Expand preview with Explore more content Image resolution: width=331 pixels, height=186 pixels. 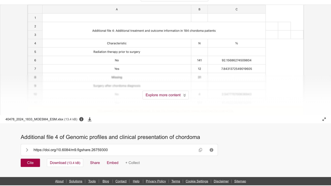[x=165, y=95]
